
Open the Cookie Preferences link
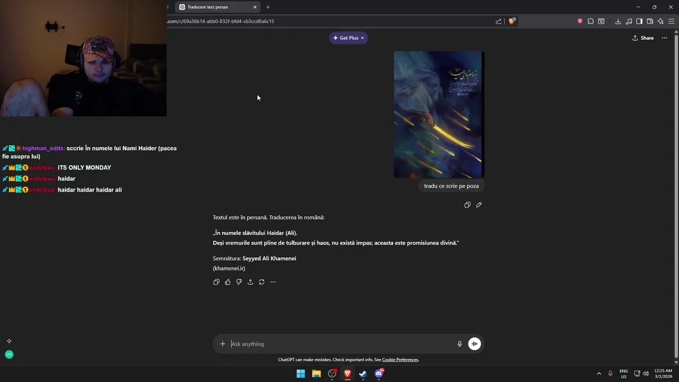point(400,360)
